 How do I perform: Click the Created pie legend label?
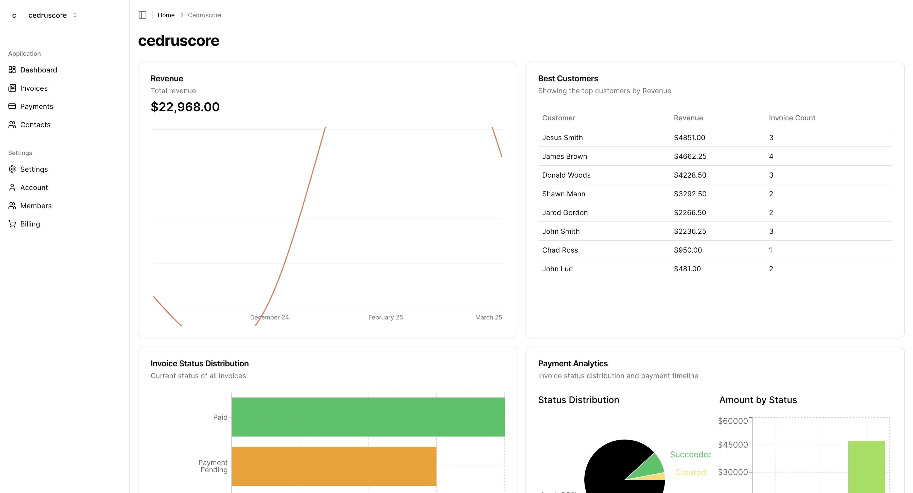[x=692, y=472]
